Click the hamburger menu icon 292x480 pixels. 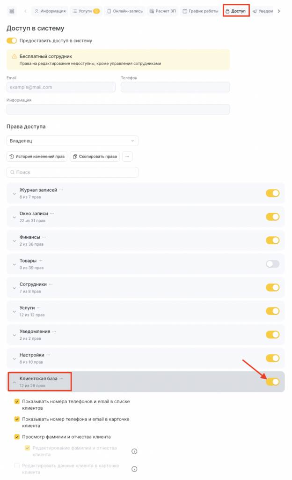tap(12, 11)
